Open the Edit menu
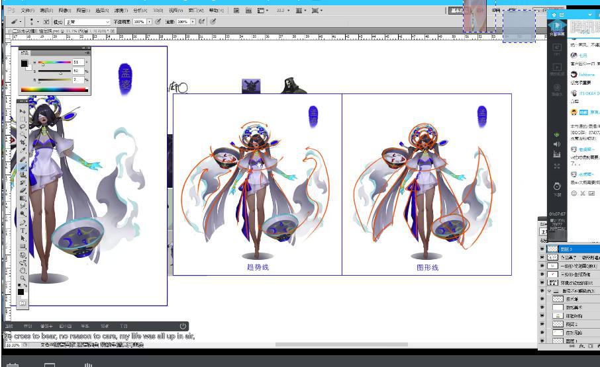 point(46,11)
